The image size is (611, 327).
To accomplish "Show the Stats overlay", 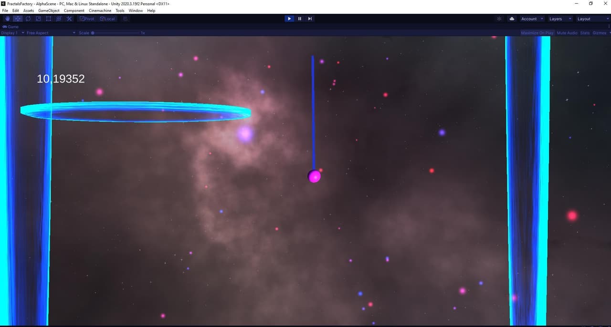I will (585, 33).
